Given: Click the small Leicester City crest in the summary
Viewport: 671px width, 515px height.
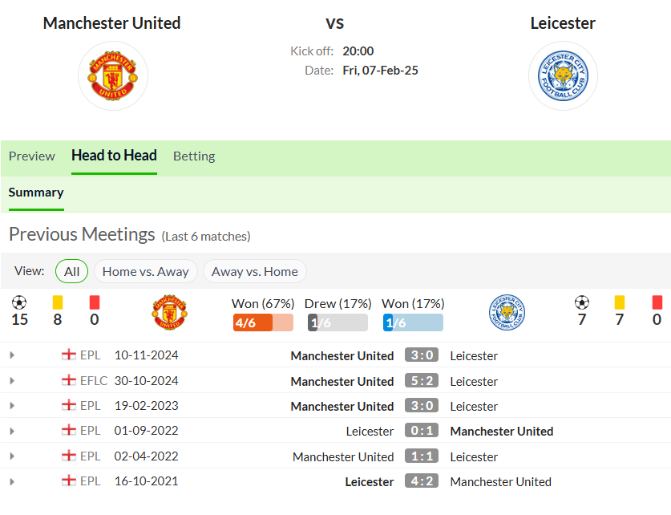Looking at the screenshot, I should (507, 313).
